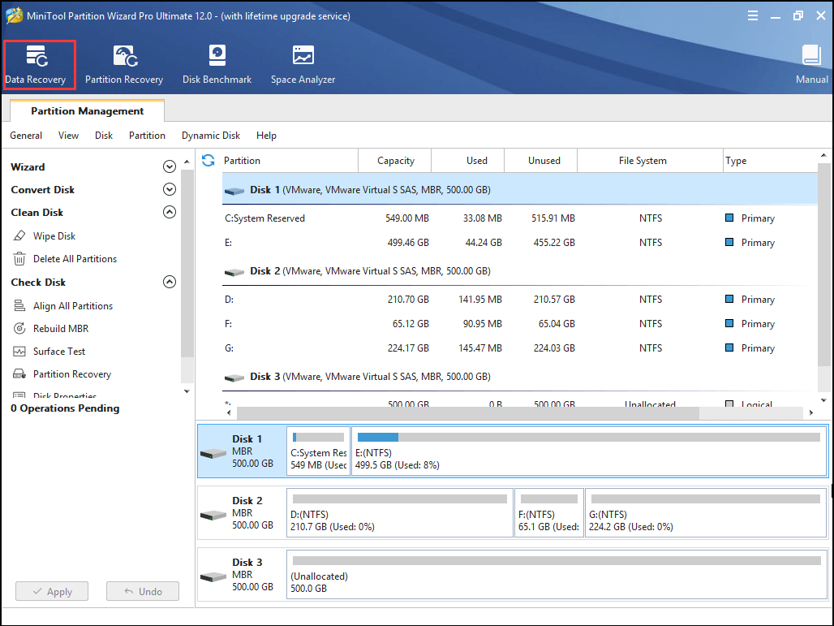Expand the Convert Disk section
Screen dimensions: 834x626
coord(170,190)
